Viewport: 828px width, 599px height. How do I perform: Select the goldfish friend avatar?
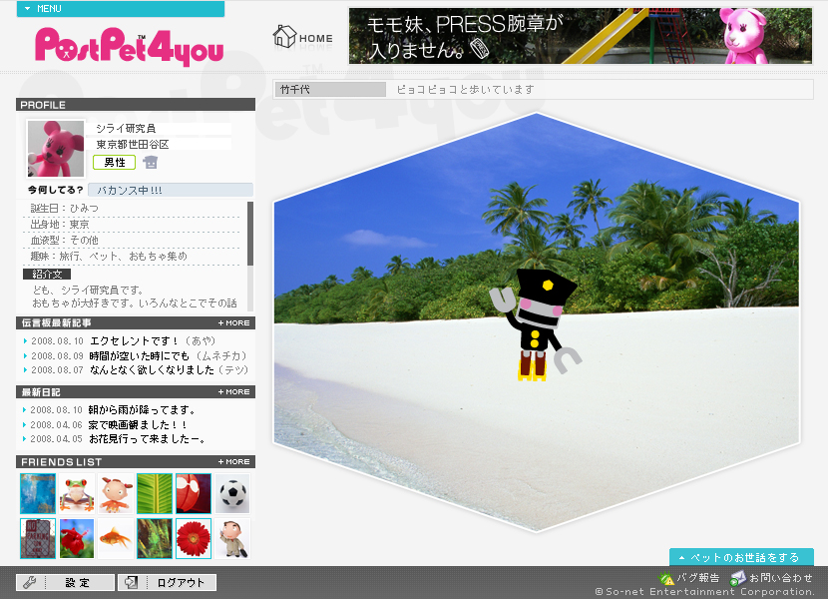pos(116,538)
